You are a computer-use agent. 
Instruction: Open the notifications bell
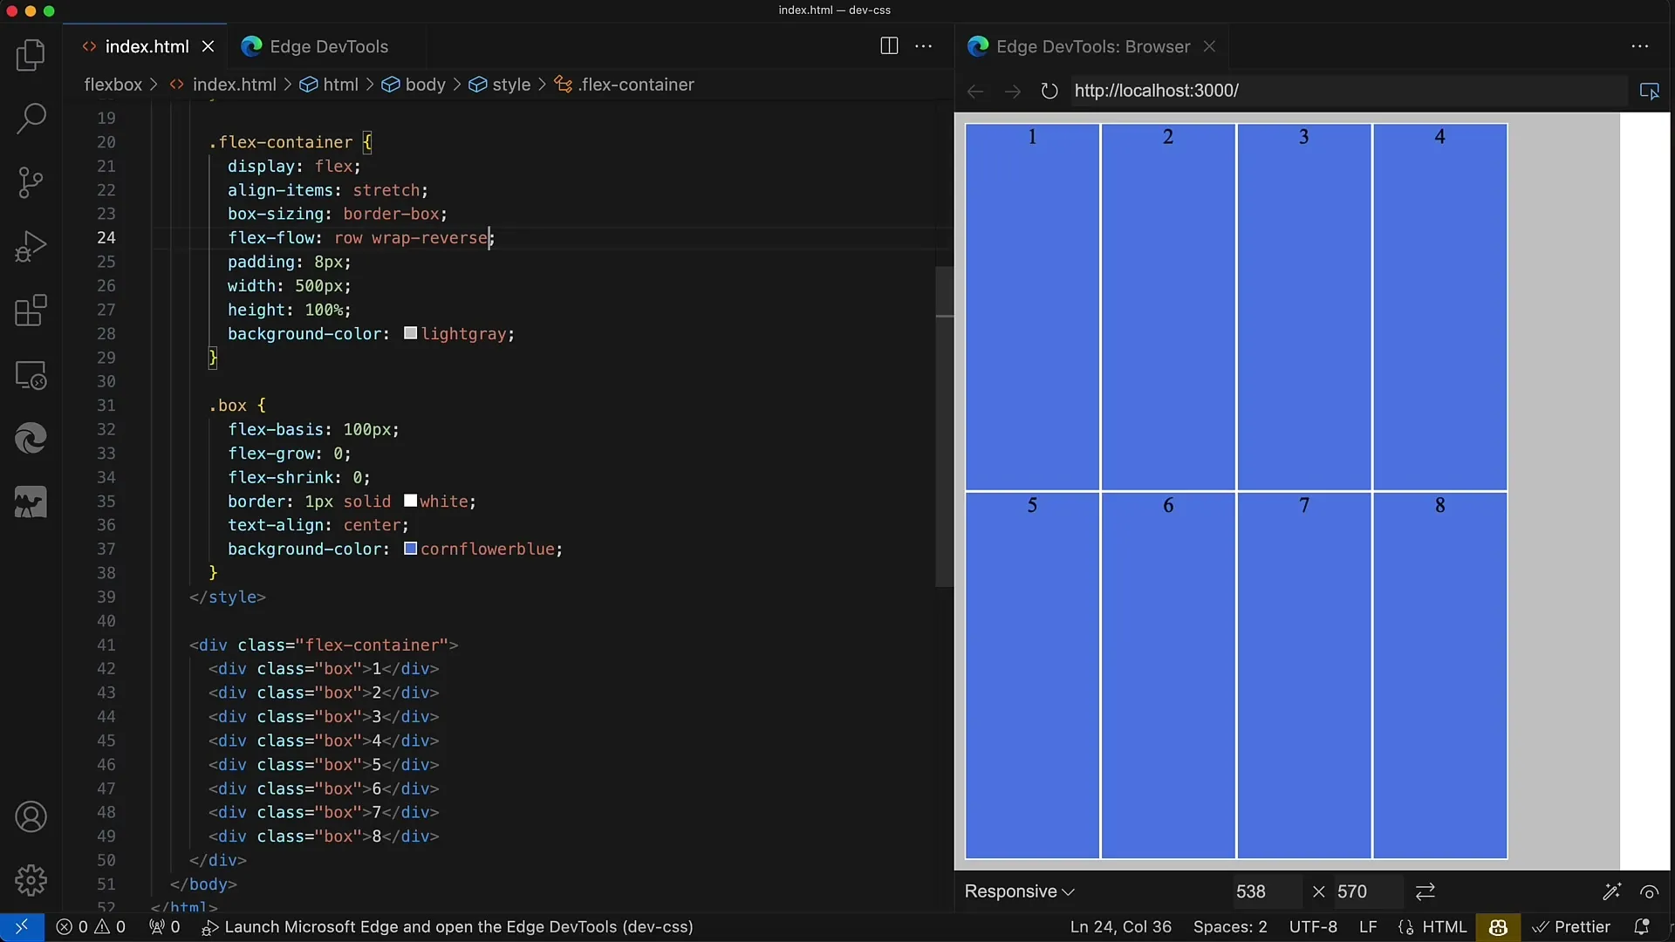point(1641,927)
